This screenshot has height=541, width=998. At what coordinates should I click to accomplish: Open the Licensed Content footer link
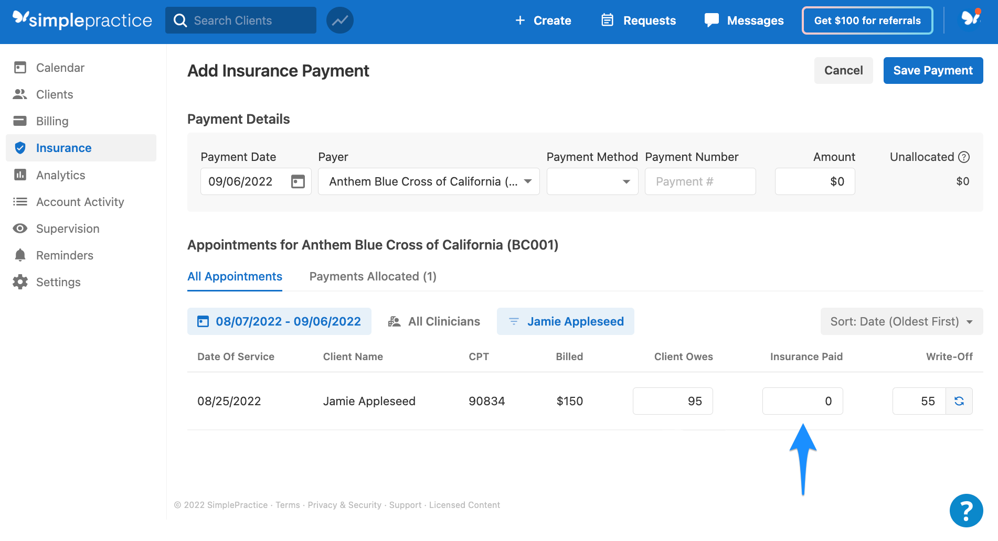coord(464,505)
